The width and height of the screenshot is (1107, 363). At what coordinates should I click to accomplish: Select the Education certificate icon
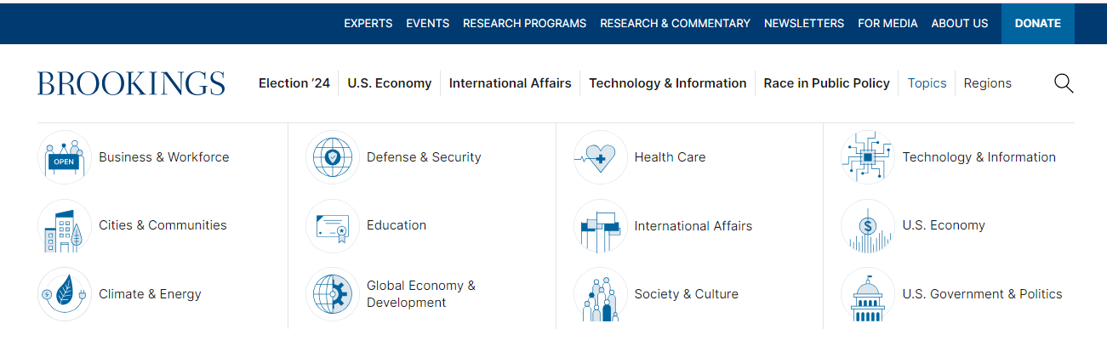(333, 226)
